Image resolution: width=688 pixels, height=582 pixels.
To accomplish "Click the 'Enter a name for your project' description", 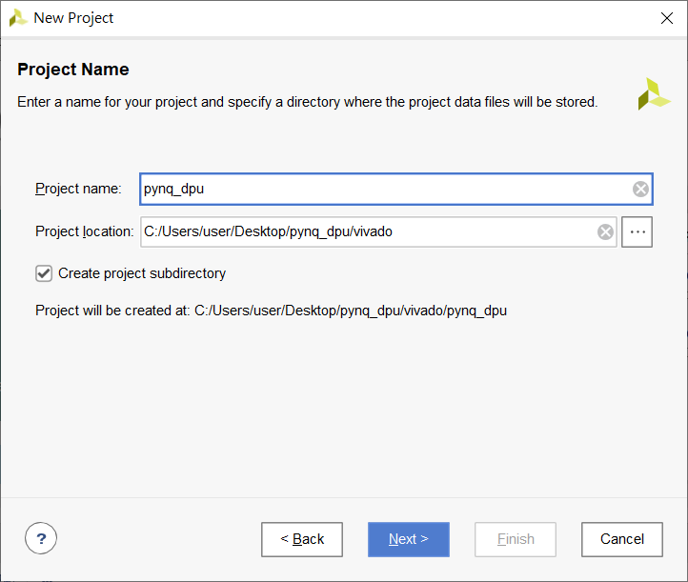I will point(308,102).
